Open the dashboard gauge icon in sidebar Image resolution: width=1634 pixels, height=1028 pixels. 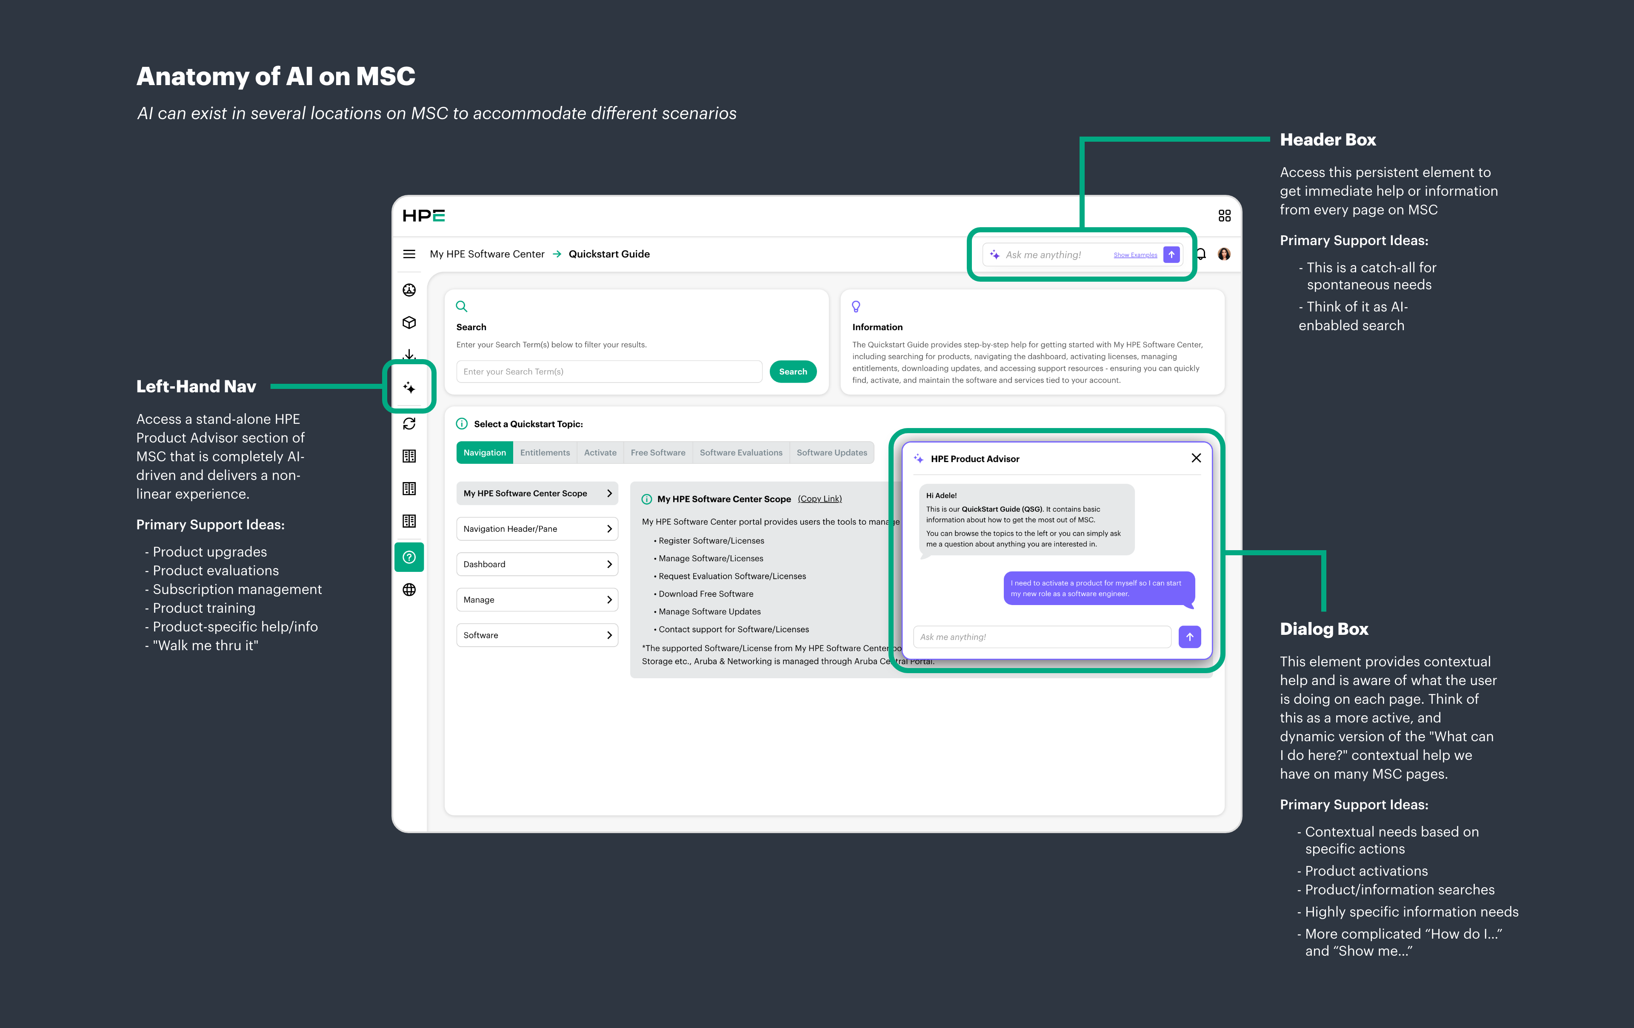(x=409, y=291)
